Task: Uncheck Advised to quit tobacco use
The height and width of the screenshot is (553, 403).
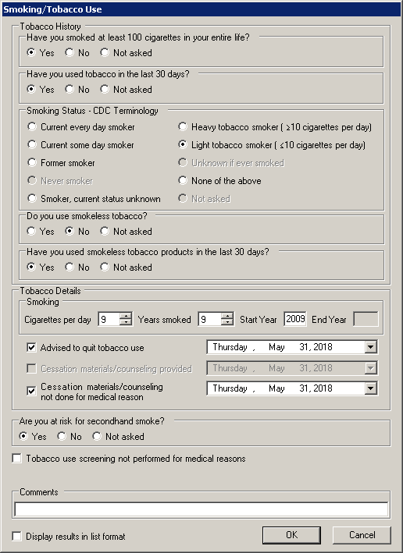Action: tap(31, 347)
